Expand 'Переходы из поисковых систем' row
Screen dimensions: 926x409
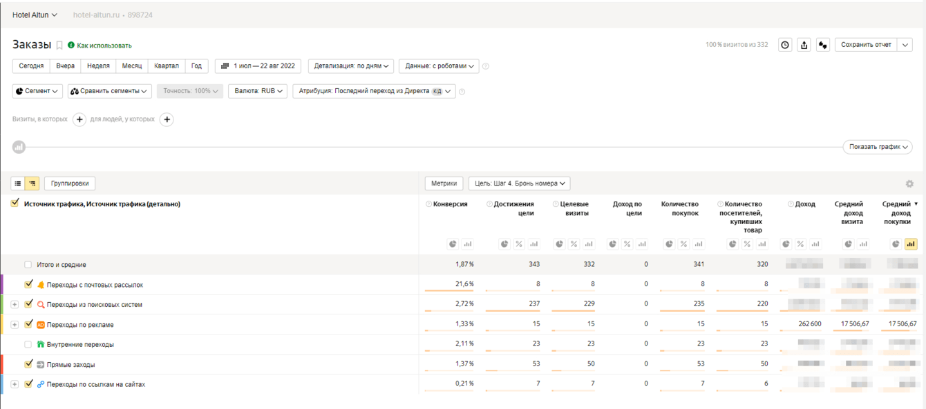[x=15, y=304]
